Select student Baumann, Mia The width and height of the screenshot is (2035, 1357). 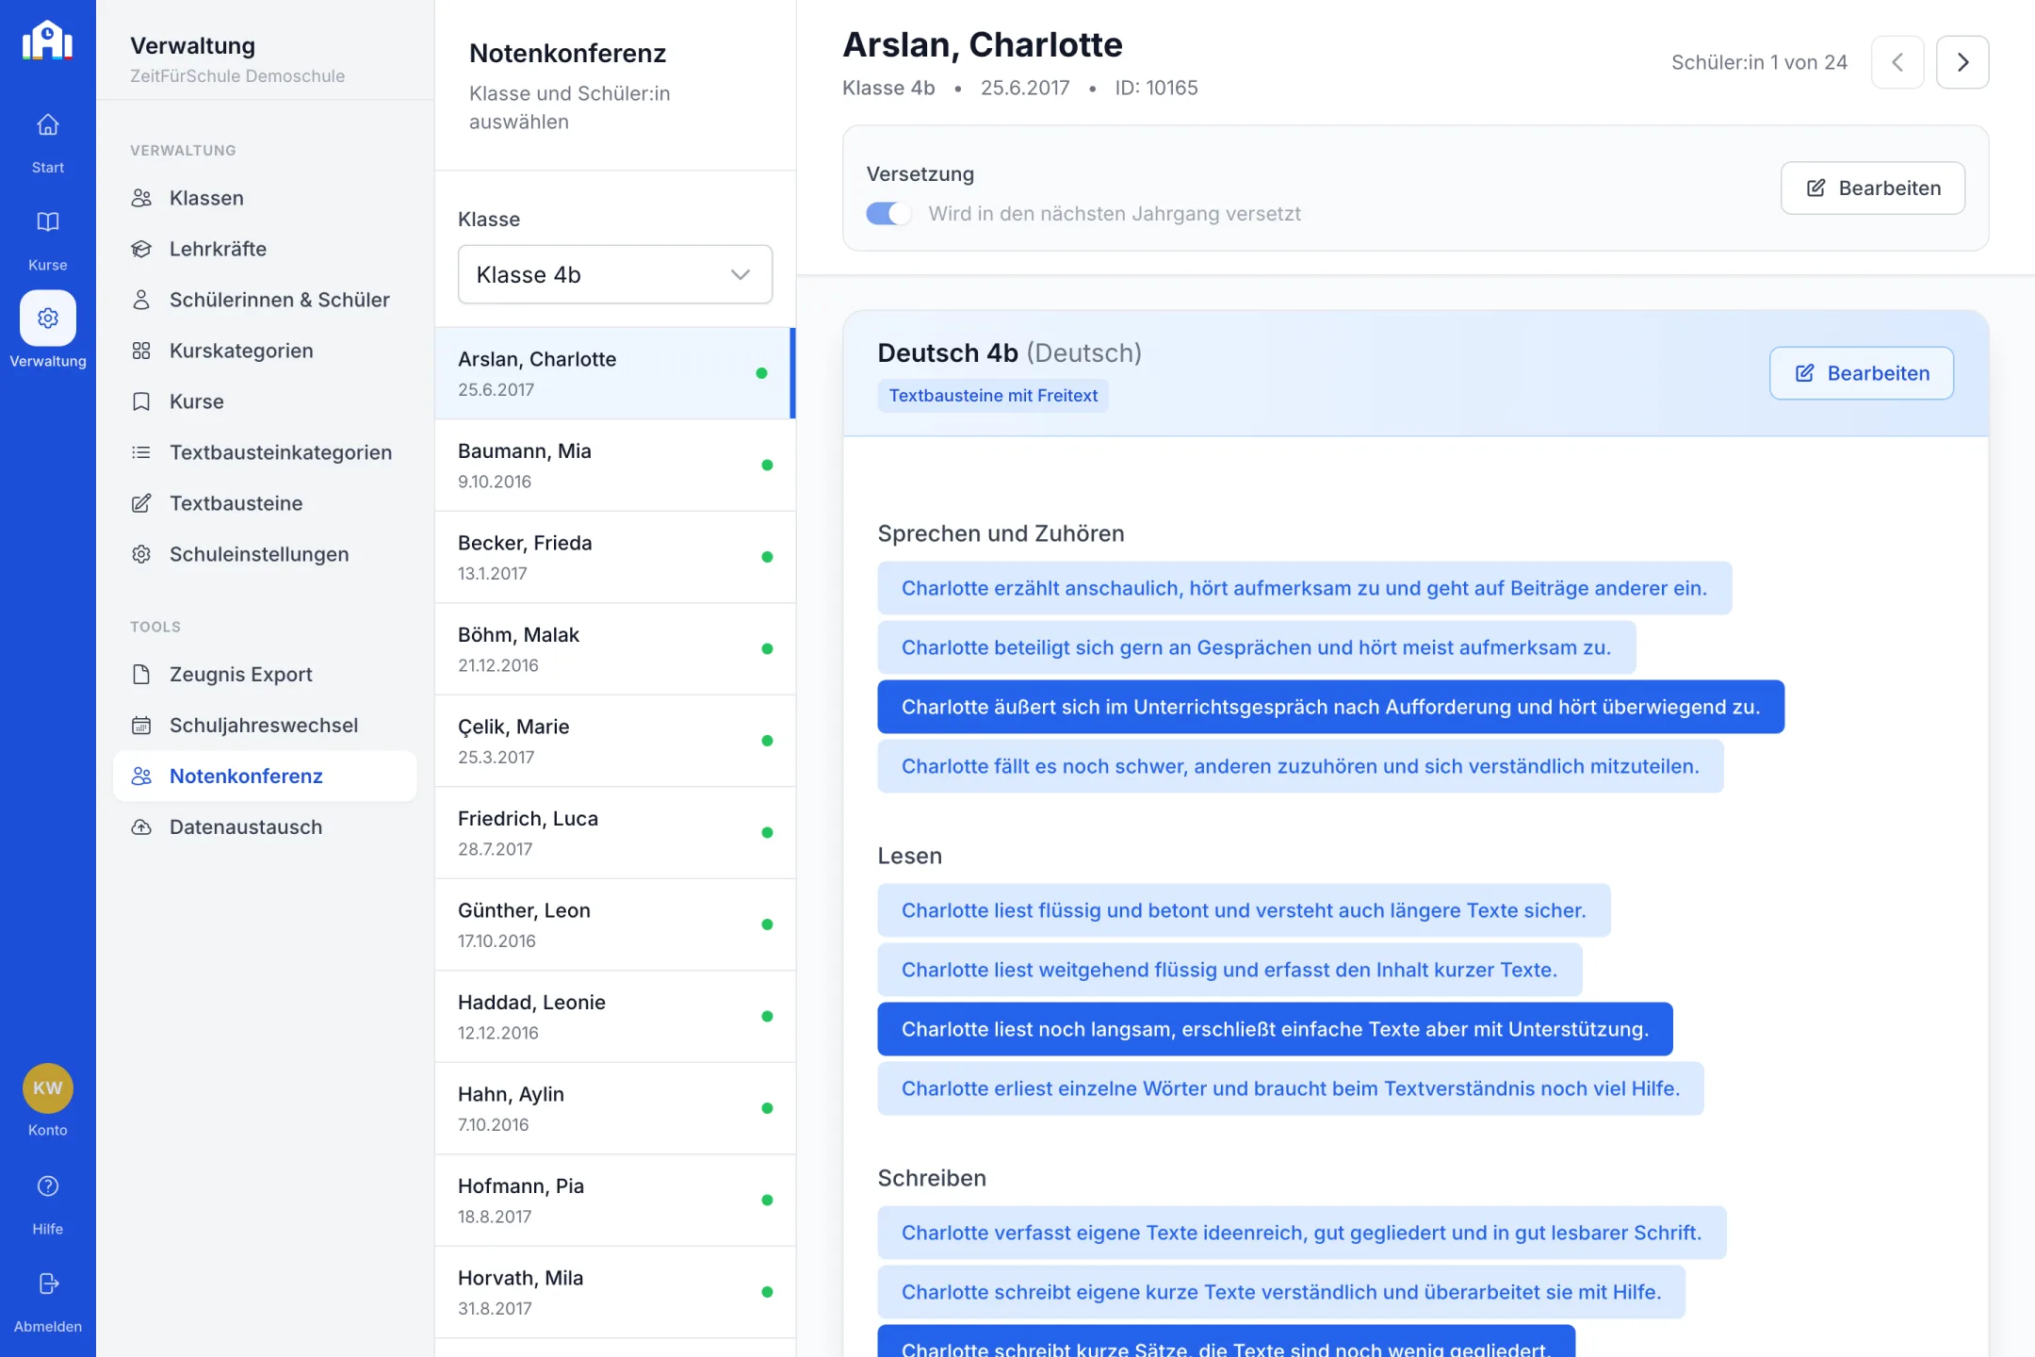pyautogui.click(x=614, y=466)
